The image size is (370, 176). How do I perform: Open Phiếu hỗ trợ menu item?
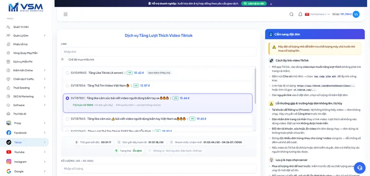pyautogui.click(x=25, y=44)
